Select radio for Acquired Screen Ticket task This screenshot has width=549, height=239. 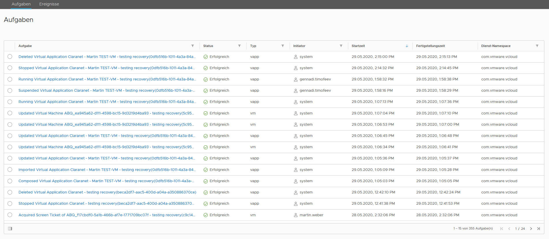tap(10, 215)
